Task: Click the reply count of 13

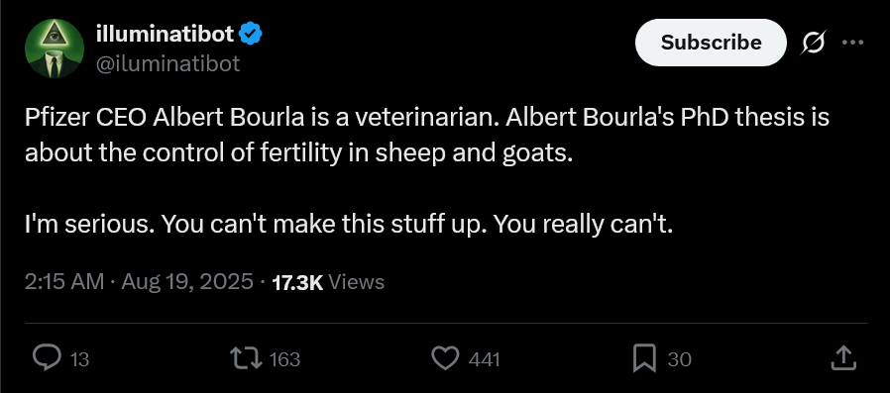Action: [80, 359]
